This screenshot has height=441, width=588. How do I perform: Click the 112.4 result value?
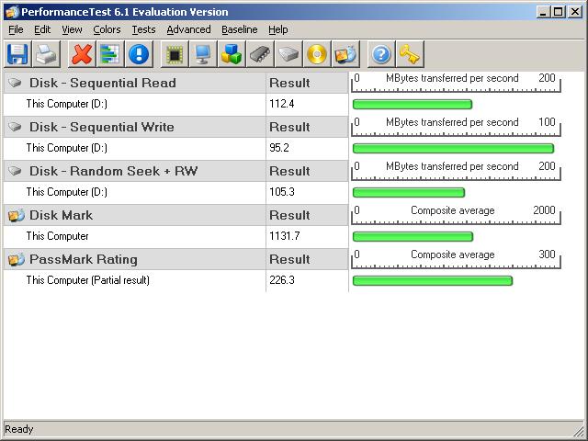282,104
